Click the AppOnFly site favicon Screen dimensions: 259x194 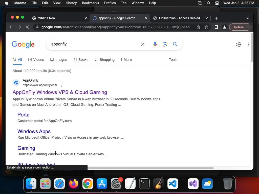coord(16,83)
